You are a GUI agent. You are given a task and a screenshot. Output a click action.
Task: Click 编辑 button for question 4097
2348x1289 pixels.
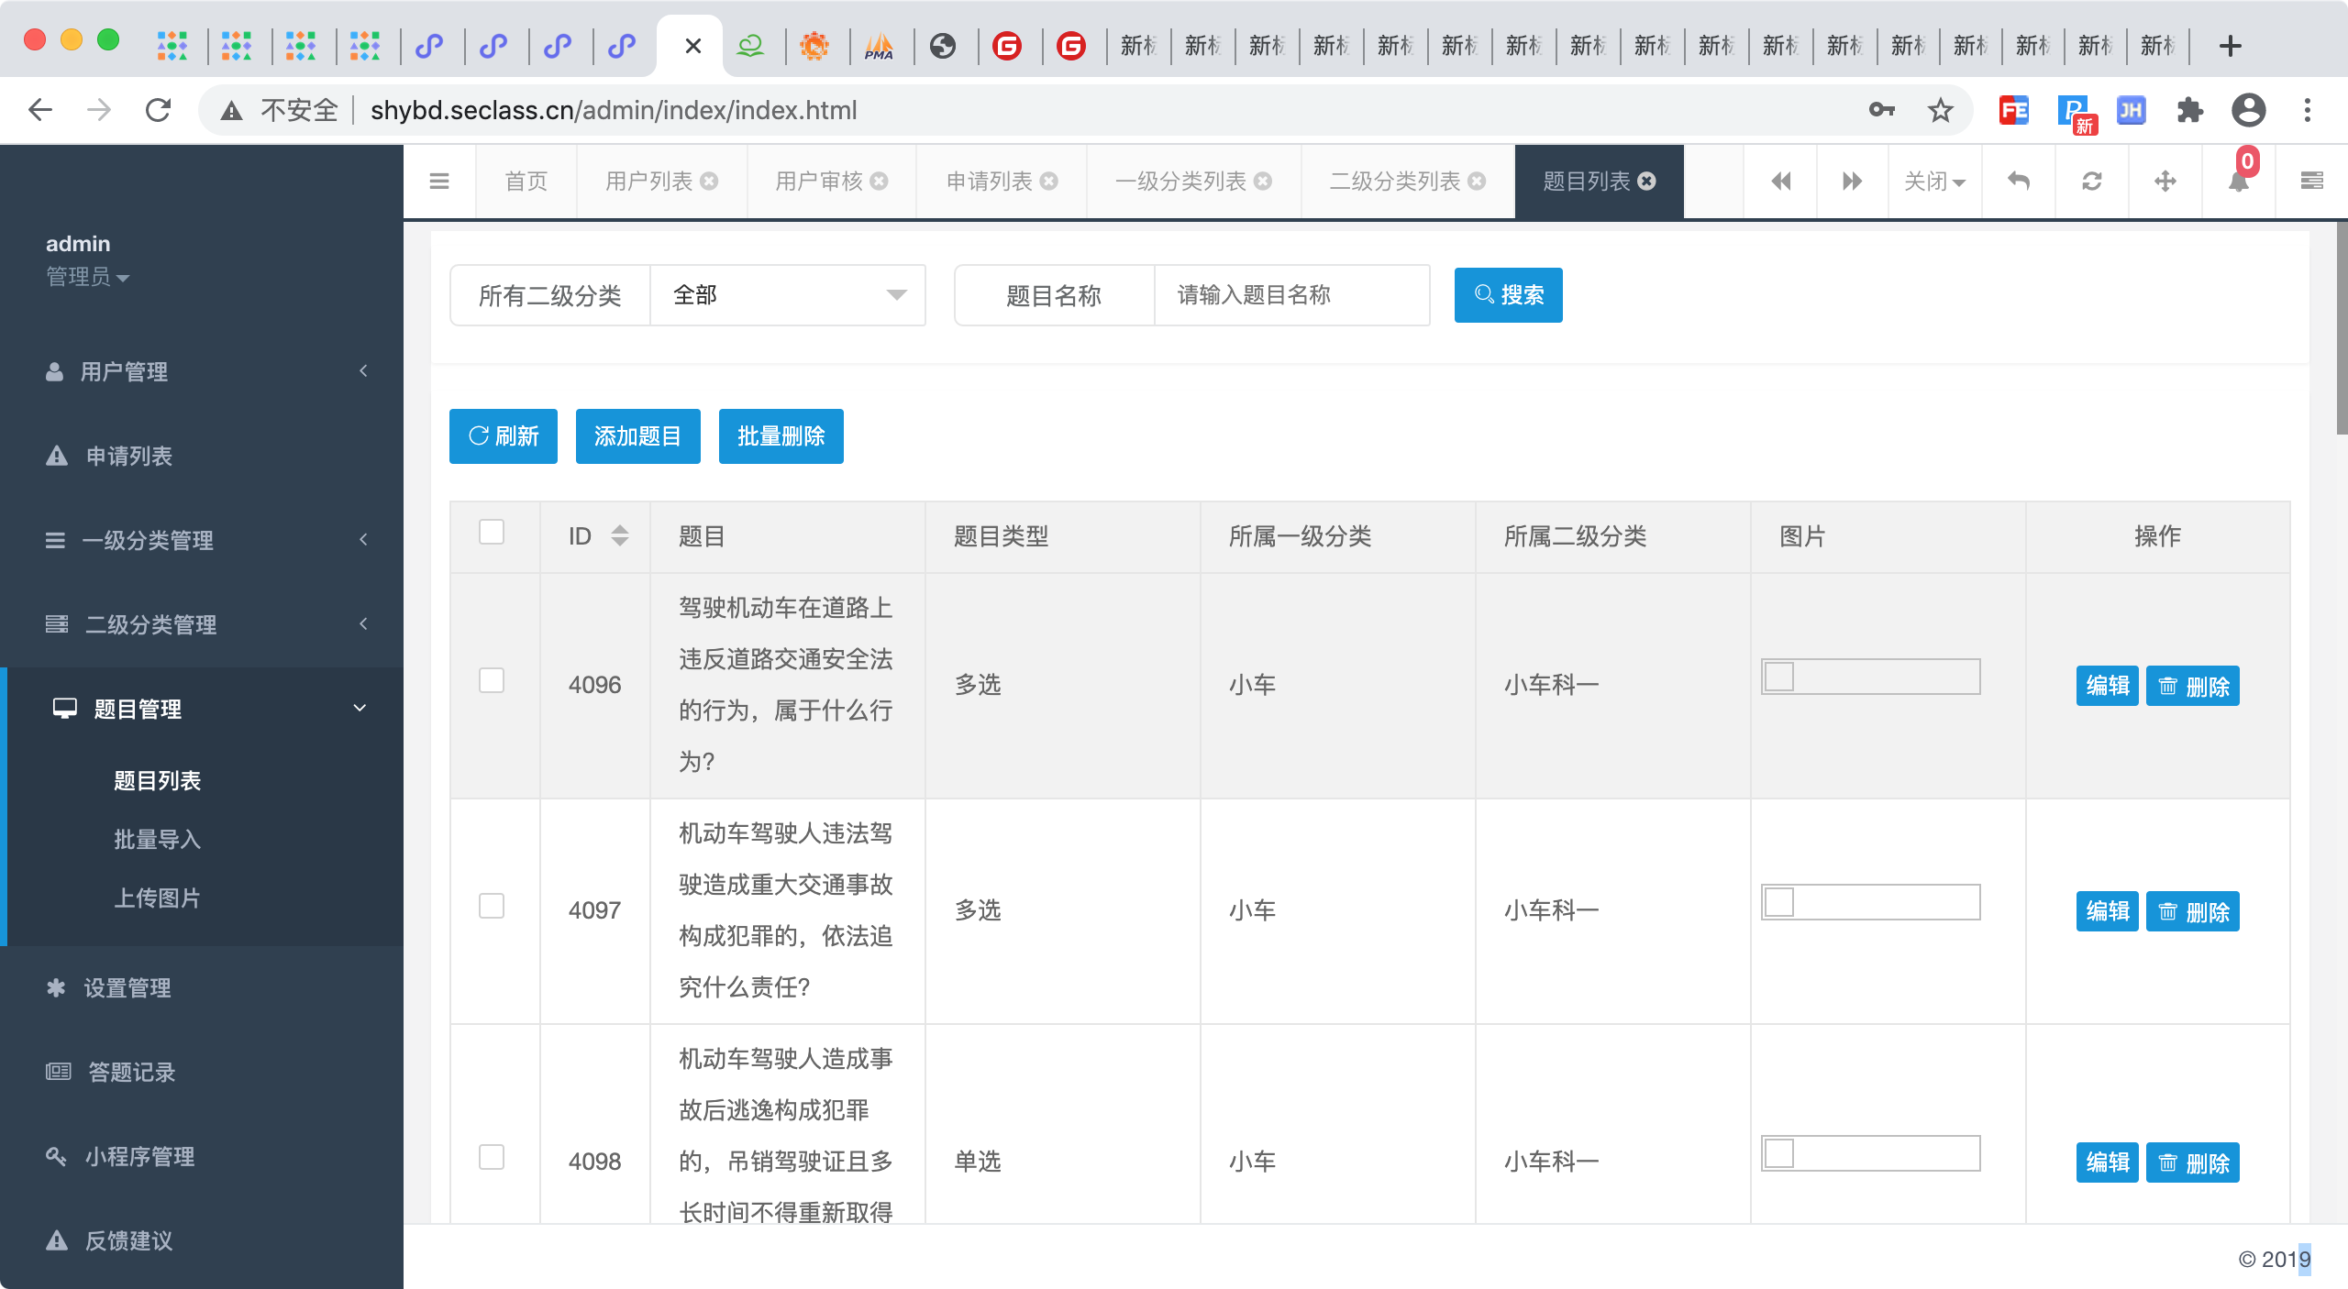2107,911
